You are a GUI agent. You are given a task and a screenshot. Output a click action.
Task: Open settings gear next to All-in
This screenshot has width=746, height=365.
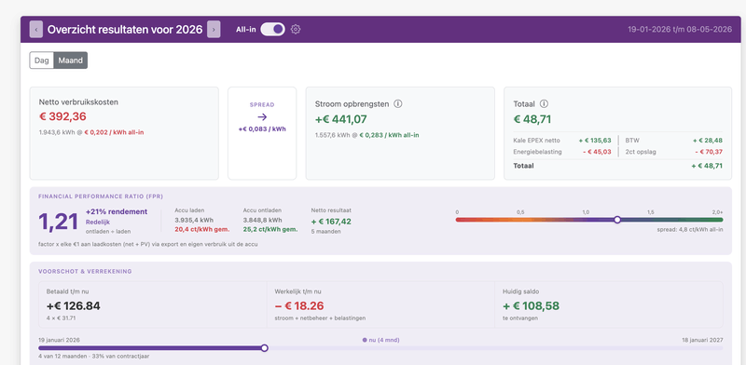296,30
